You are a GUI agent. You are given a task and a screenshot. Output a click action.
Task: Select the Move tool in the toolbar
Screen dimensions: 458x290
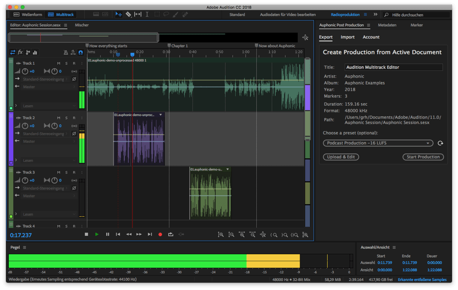[x=119, y=14]
